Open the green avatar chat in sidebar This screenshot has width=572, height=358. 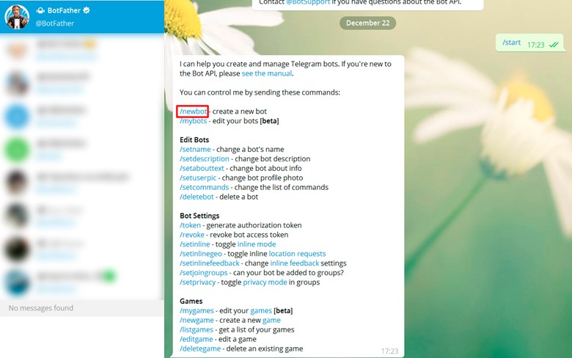[17, 150]
